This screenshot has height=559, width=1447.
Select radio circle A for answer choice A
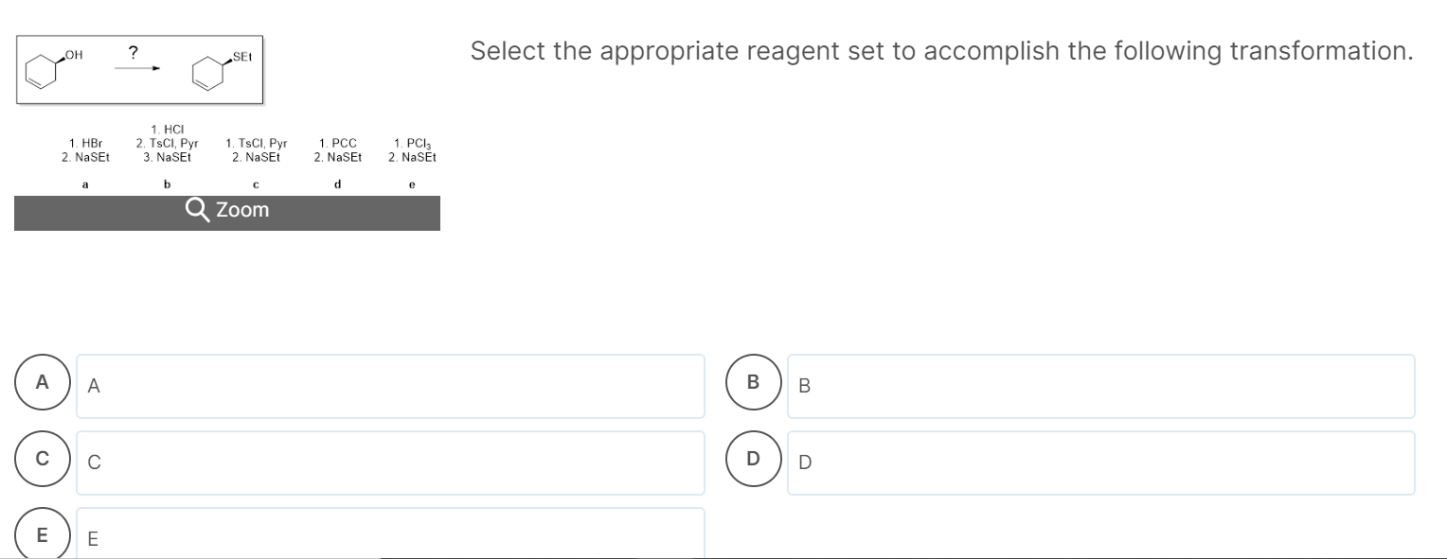pyautogui.click(x=42, y=382)
